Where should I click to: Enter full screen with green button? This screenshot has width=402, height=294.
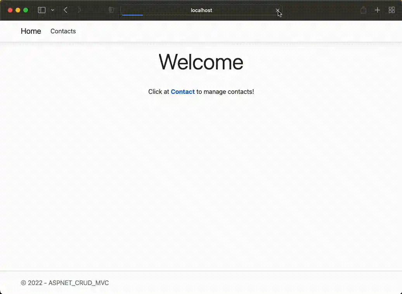pos(26,10)
